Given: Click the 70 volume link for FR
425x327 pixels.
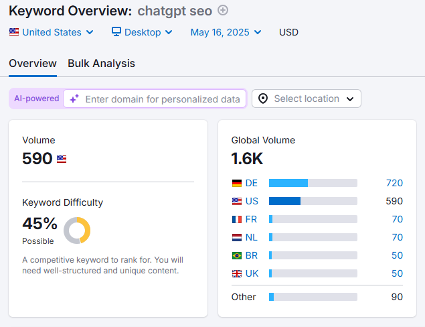Looking at the screenshot, I should coord(397,219).
